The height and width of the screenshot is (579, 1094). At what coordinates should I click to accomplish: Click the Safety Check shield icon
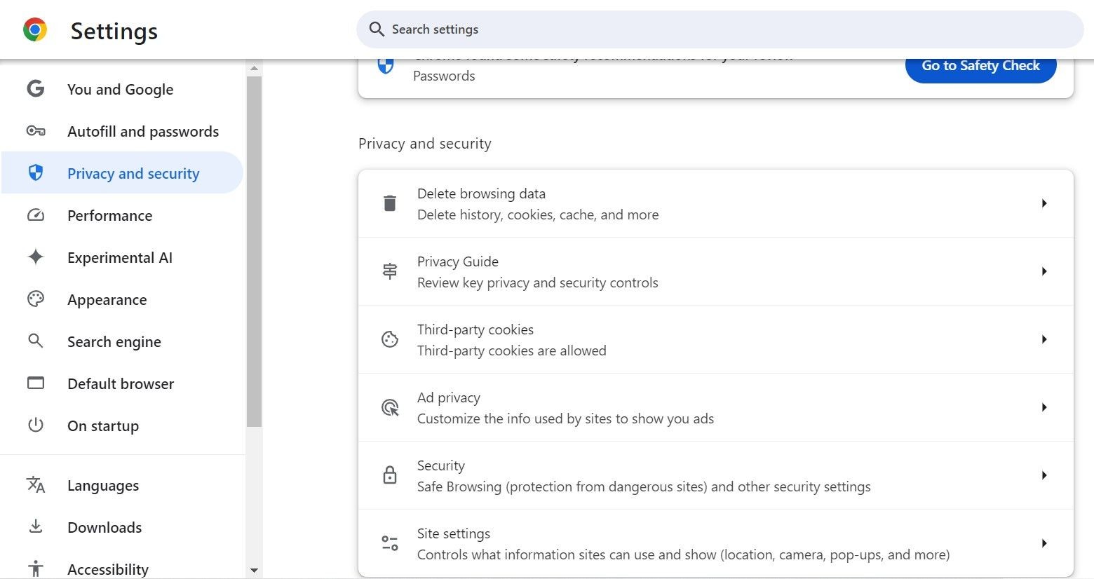[386, 66]
